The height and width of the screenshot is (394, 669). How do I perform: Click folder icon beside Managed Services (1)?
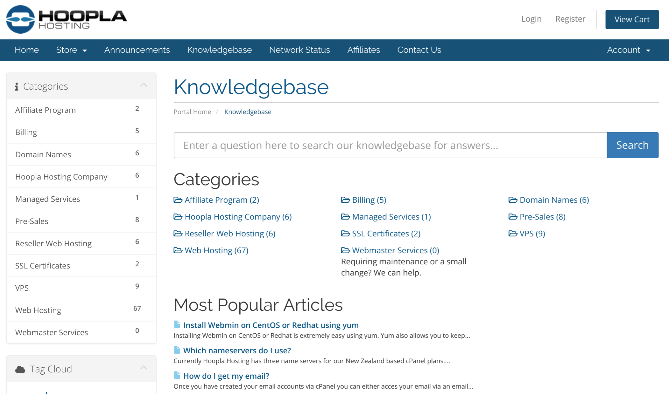345,217
